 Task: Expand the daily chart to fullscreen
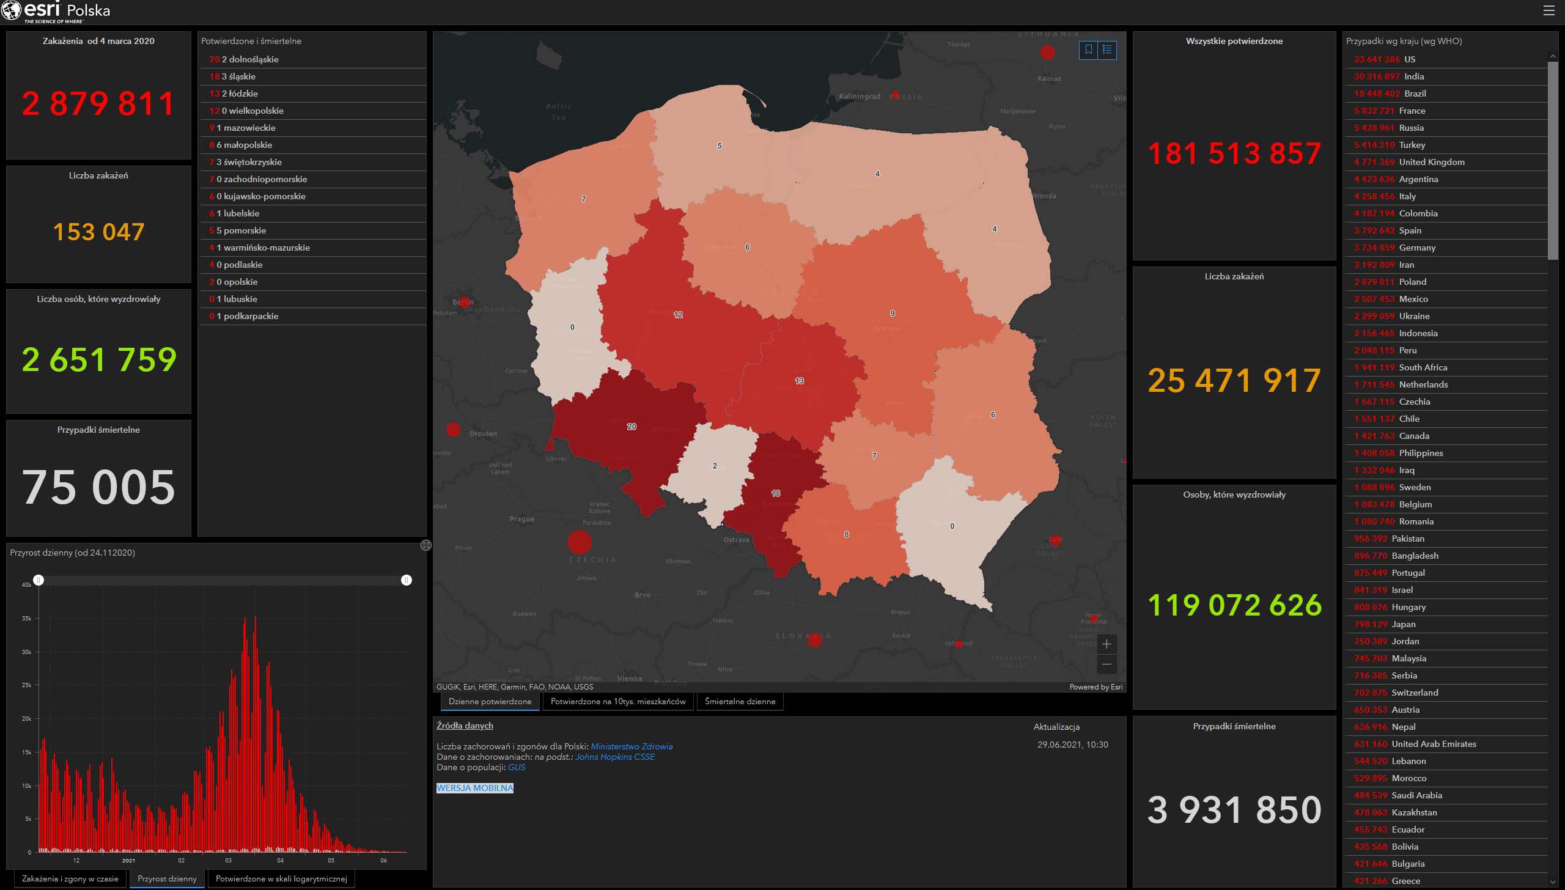pos(426,545)
